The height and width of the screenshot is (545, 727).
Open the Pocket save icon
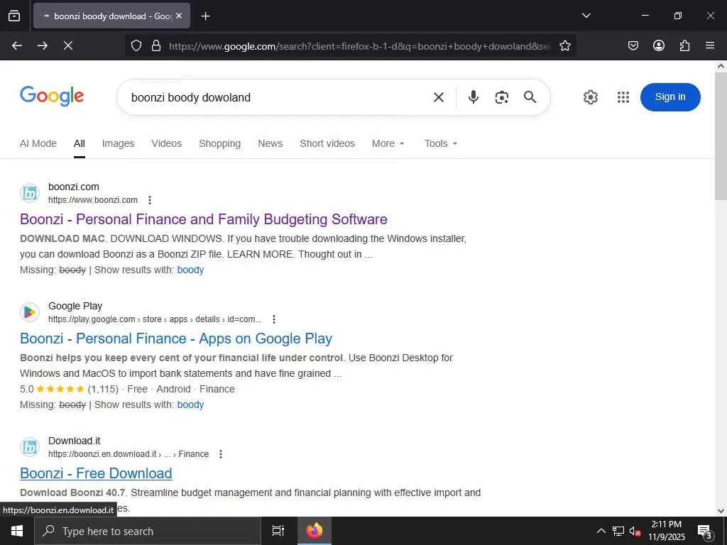pyautogui.click(x=633, y=45)
